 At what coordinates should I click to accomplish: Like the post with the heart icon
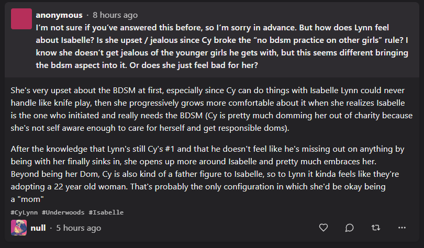[x=323, y=228]
